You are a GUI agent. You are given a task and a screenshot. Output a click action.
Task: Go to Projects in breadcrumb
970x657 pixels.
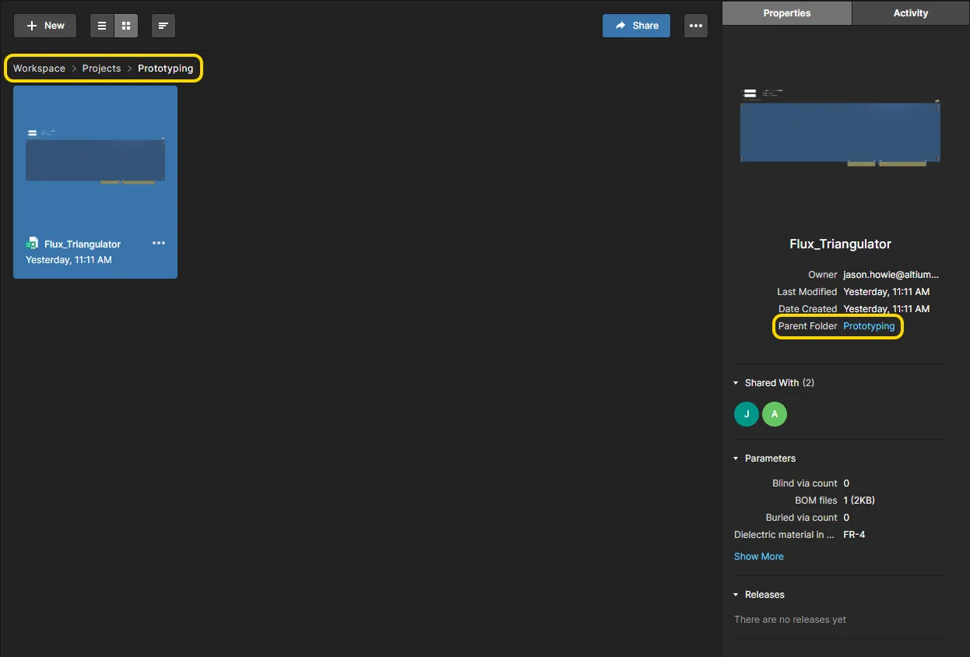(102, 69)
